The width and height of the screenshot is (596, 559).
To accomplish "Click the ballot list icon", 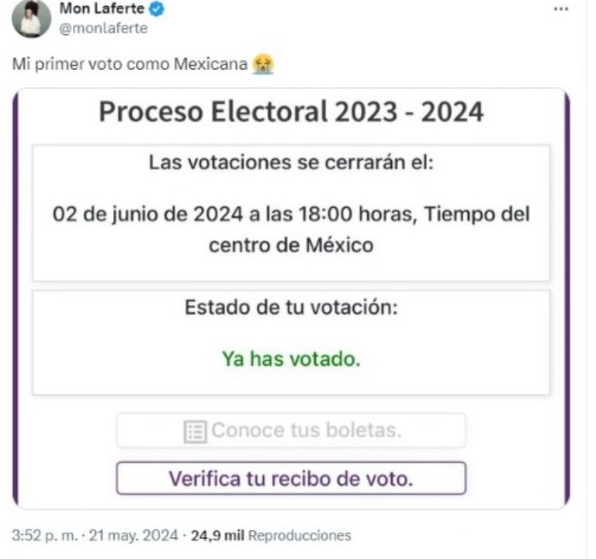I will (196, 432).
